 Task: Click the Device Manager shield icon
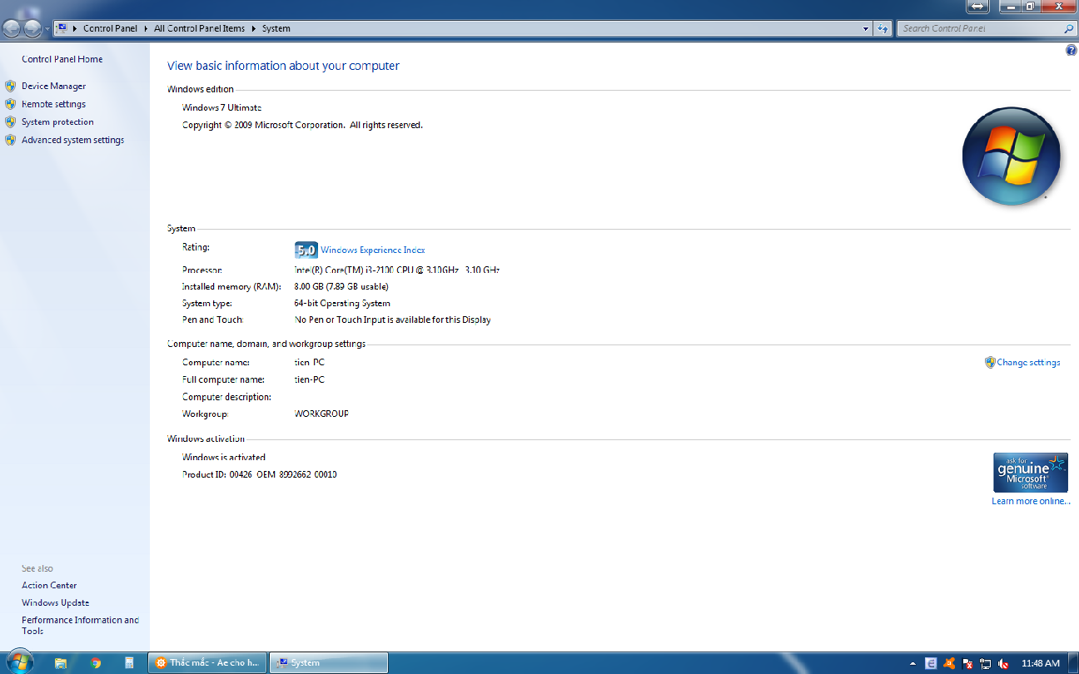coord(10,86)
